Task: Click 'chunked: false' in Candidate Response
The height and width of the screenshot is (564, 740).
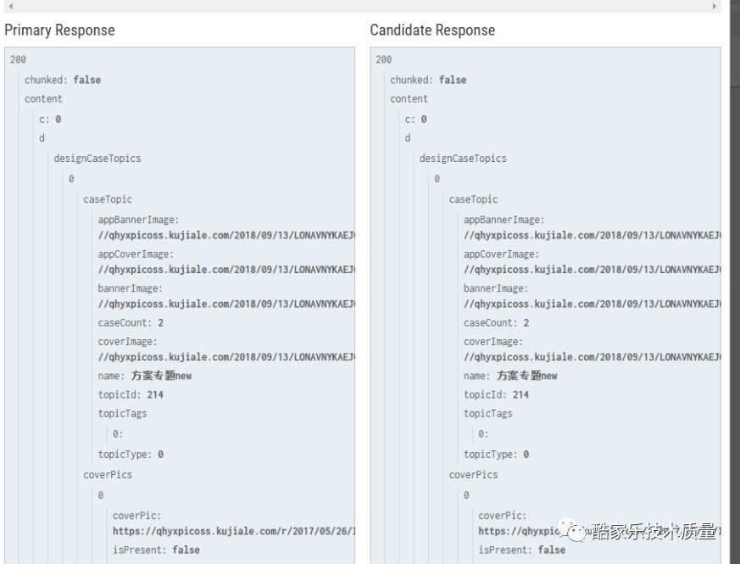Action: 428,80
